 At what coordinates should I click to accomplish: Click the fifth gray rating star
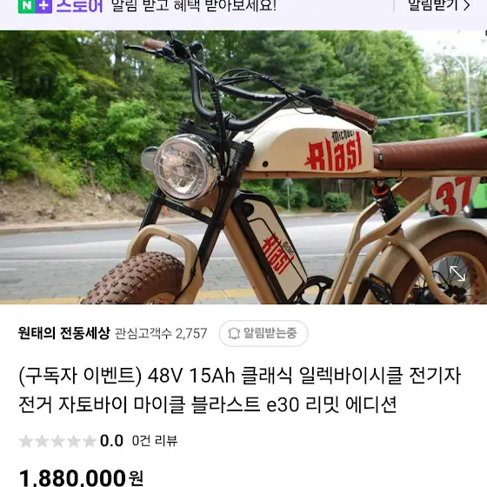pos(90,441)
